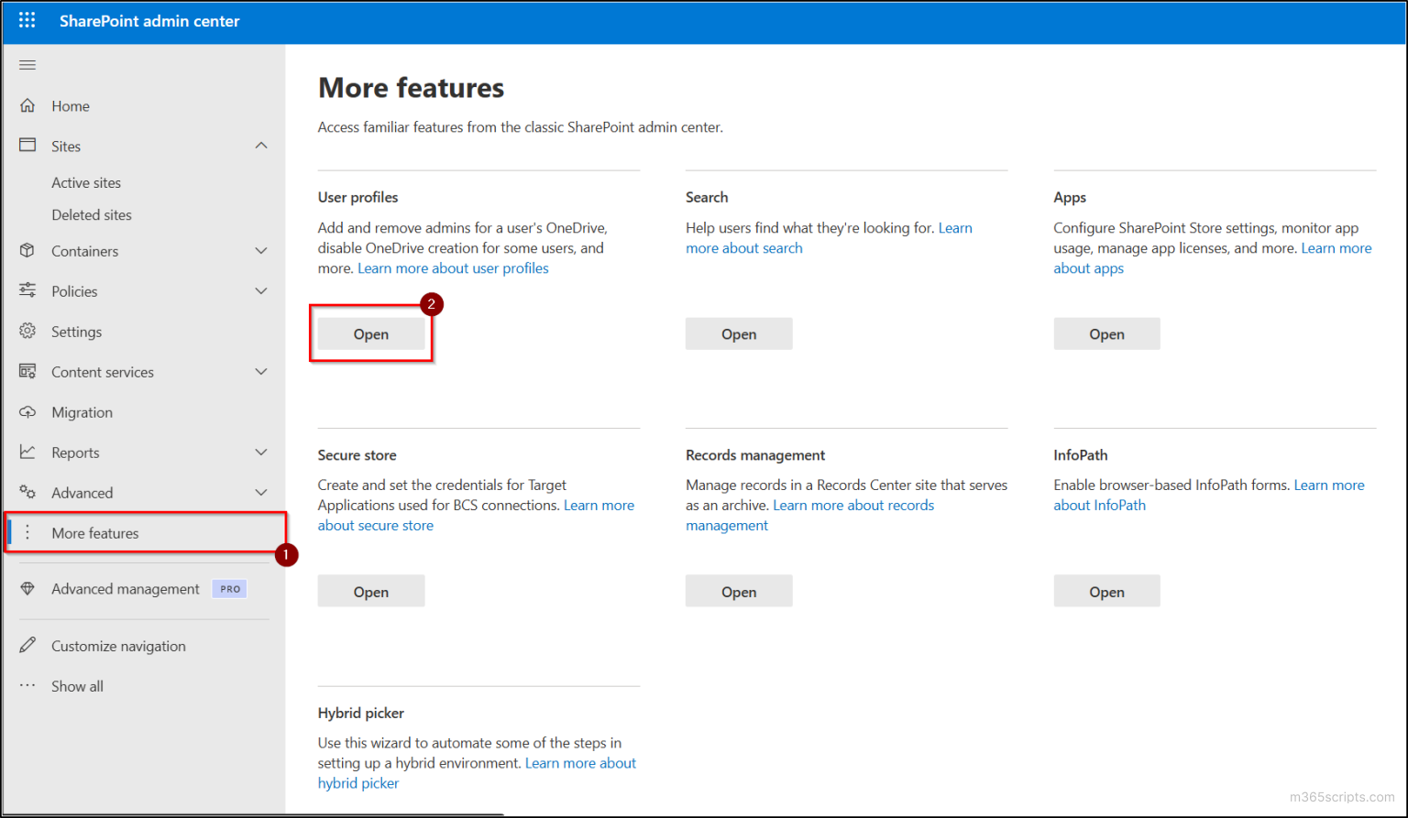Click the Advanced management icon
1408x818 pixels.
(x=28, y=588)
